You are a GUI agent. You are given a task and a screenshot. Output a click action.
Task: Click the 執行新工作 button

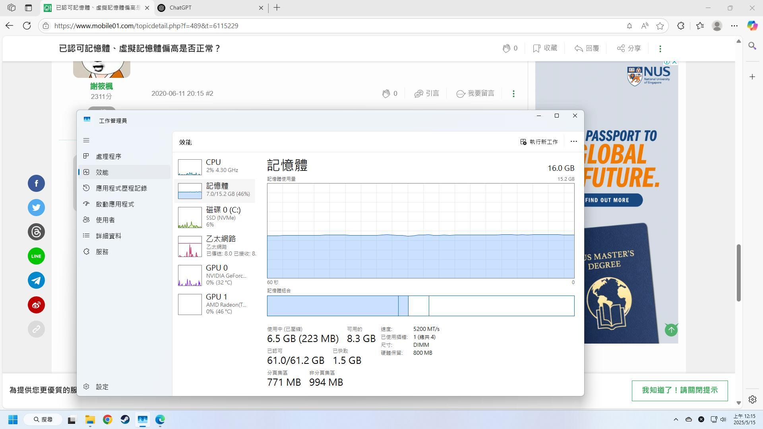click(x=539, y=141)
